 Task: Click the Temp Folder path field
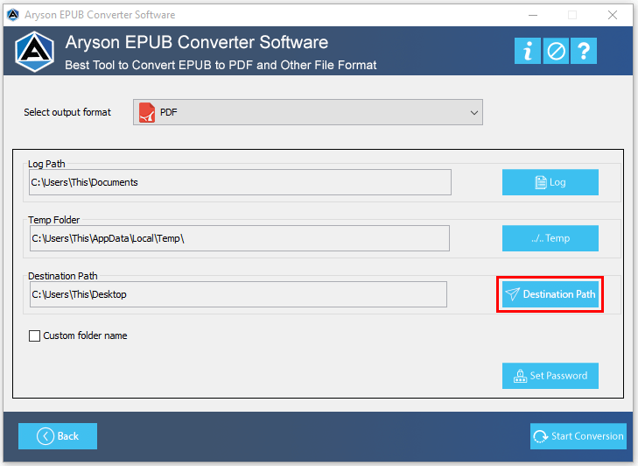click(240, 238)
